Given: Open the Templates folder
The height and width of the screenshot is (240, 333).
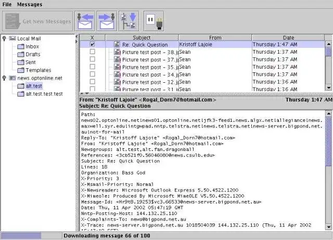Looking at the screenshot, I should point(39,70).
